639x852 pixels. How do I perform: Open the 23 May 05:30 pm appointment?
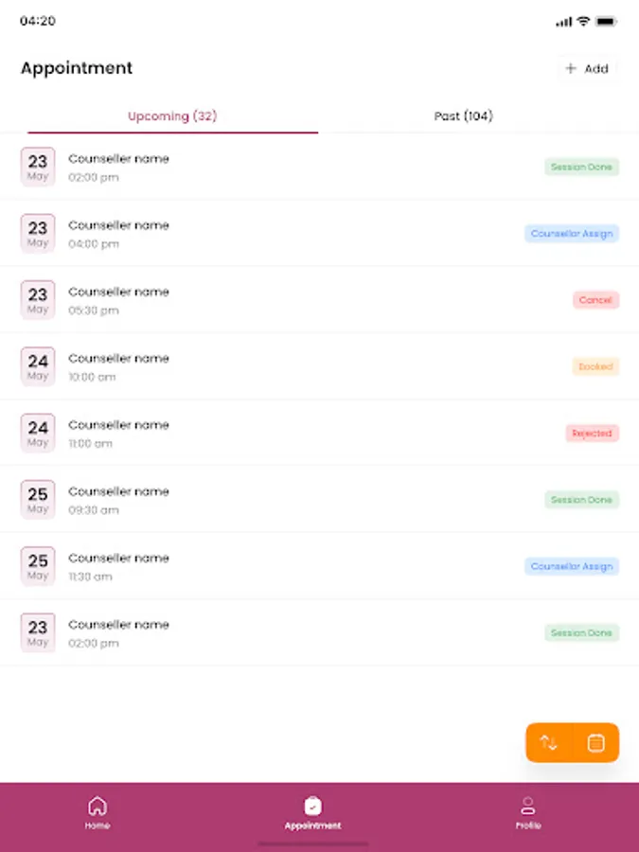pos(284,300)
